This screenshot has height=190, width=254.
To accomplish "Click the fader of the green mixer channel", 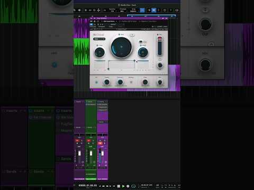I will point(91,153).
